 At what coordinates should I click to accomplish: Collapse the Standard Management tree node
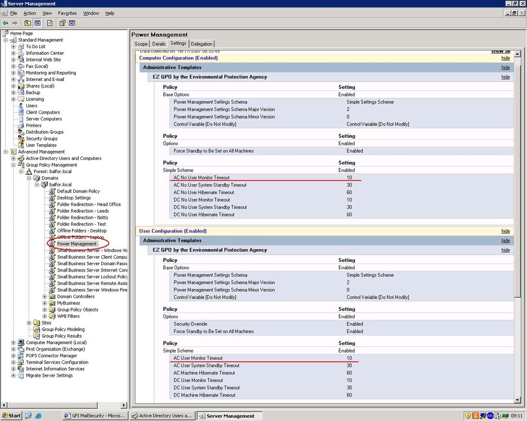point(5,40)
